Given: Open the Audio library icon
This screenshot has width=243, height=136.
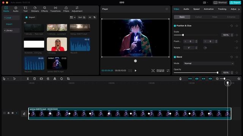Looking at the screenshot, I should click(x=16, y=9).
